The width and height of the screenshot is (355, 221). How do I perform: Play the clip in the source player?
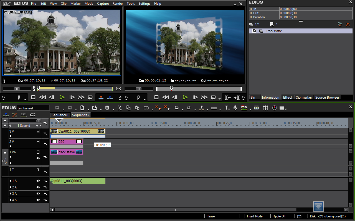[x=62, y=97]
